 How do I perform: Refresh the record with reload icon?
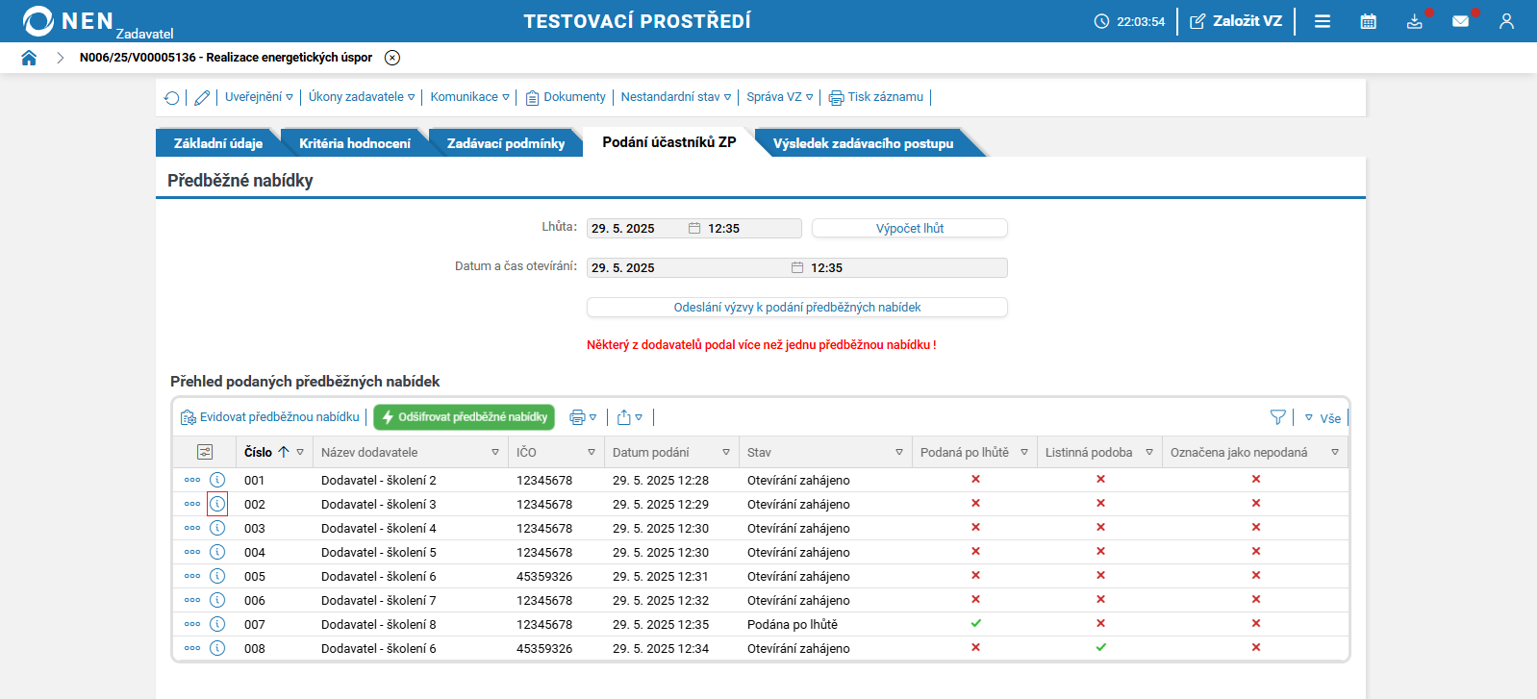[171, 97]
